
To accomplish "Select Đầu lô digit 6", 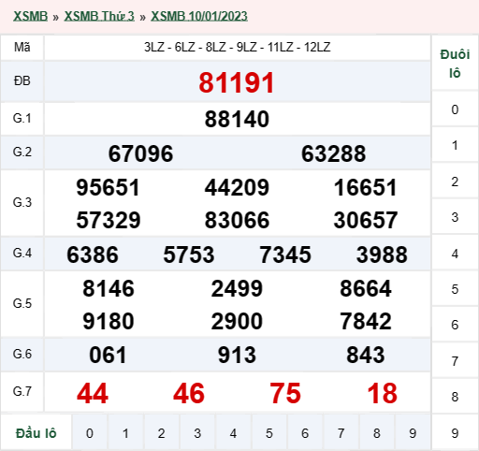I will click(305, 433).
